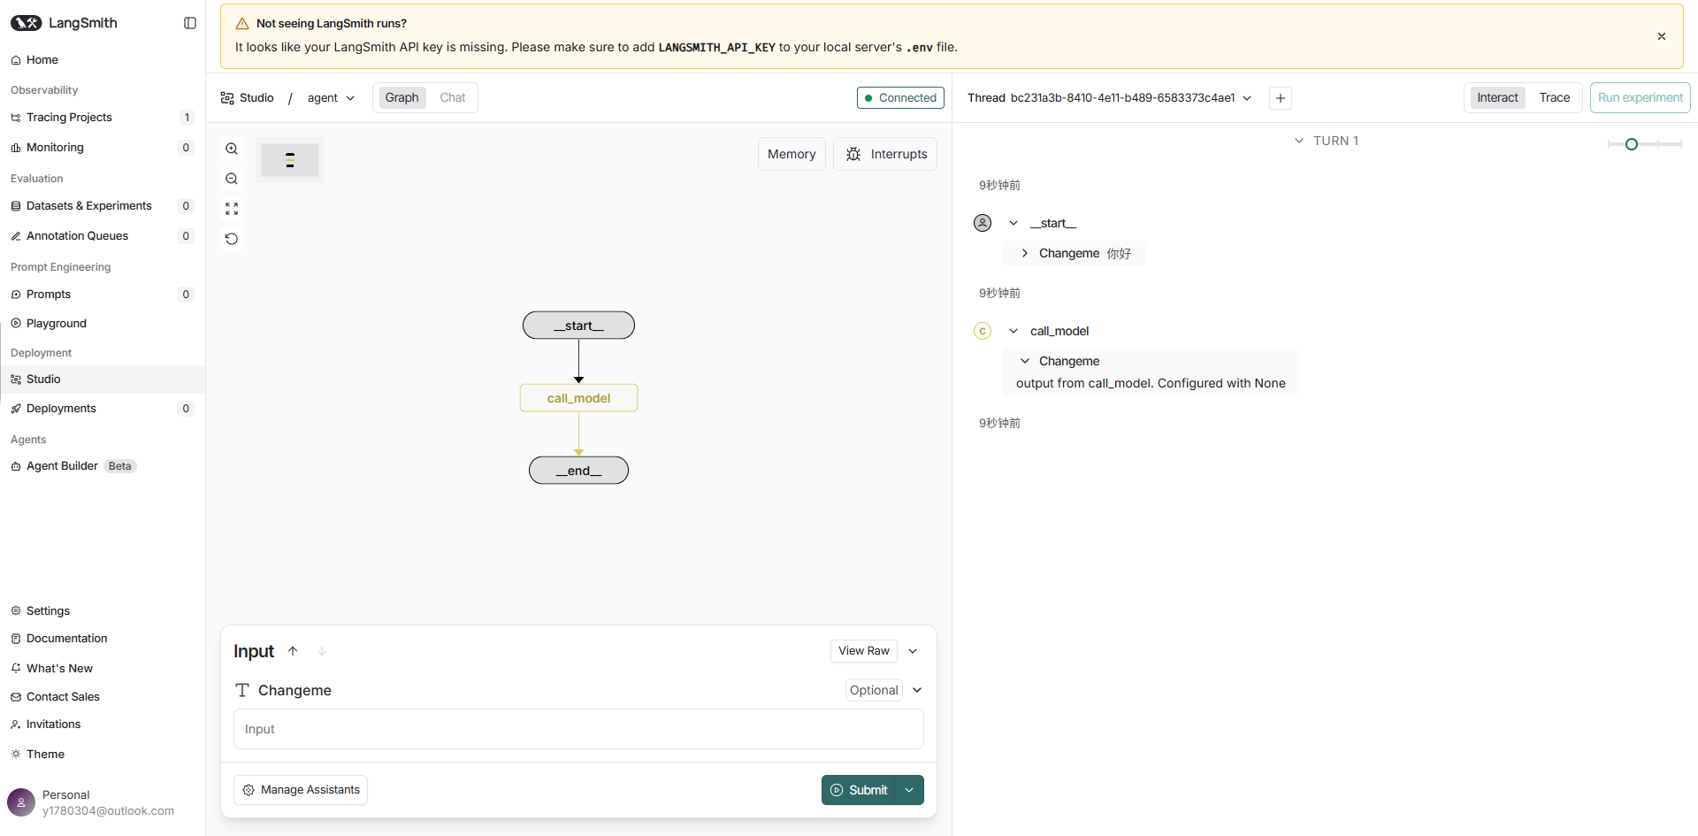Open the Interrupts debug panel
Image resolution: width=1698 pixels, height=836 pixels.
[x=885, y=154]
